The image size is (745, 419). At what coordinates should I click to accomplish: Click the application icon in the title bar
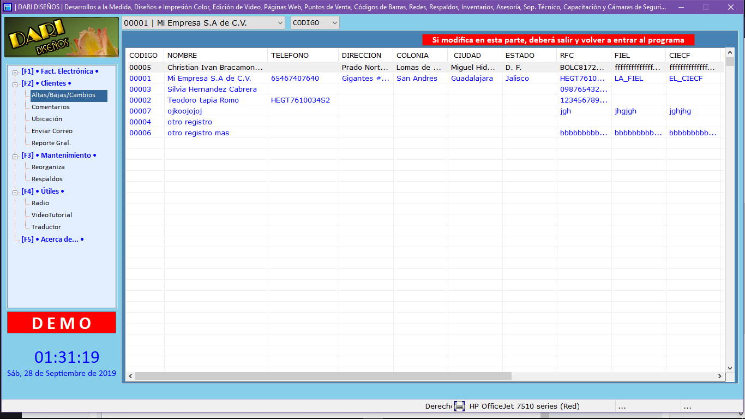8,7
